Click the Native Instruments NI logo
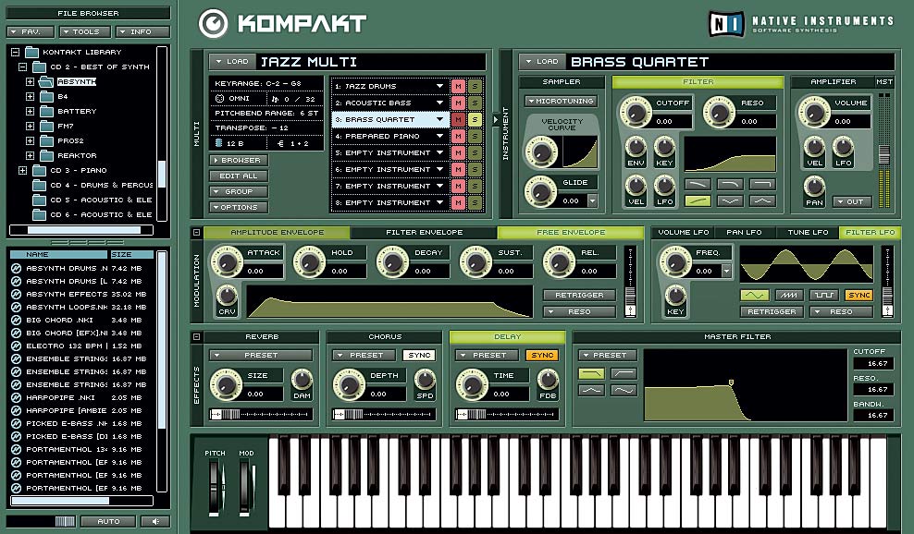Viewport: 914px width, 534px height. 726,24
